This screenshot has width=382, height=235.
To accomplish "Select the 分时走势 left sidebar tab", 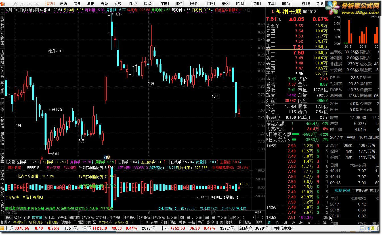I will 2,39.
